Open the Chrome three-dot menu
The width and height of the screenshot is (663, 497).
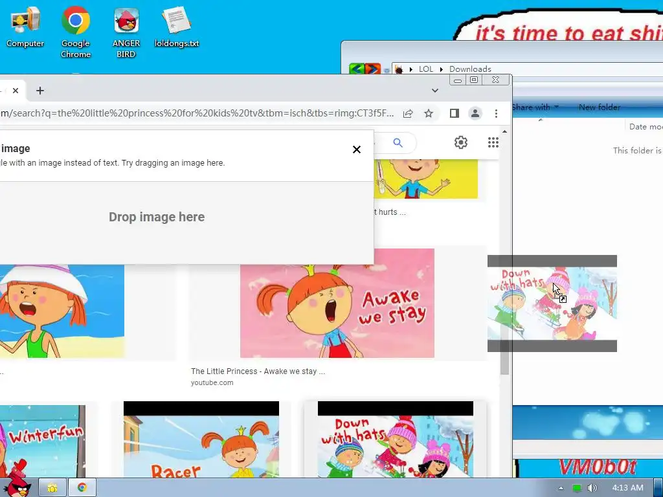tap(496, 113)
